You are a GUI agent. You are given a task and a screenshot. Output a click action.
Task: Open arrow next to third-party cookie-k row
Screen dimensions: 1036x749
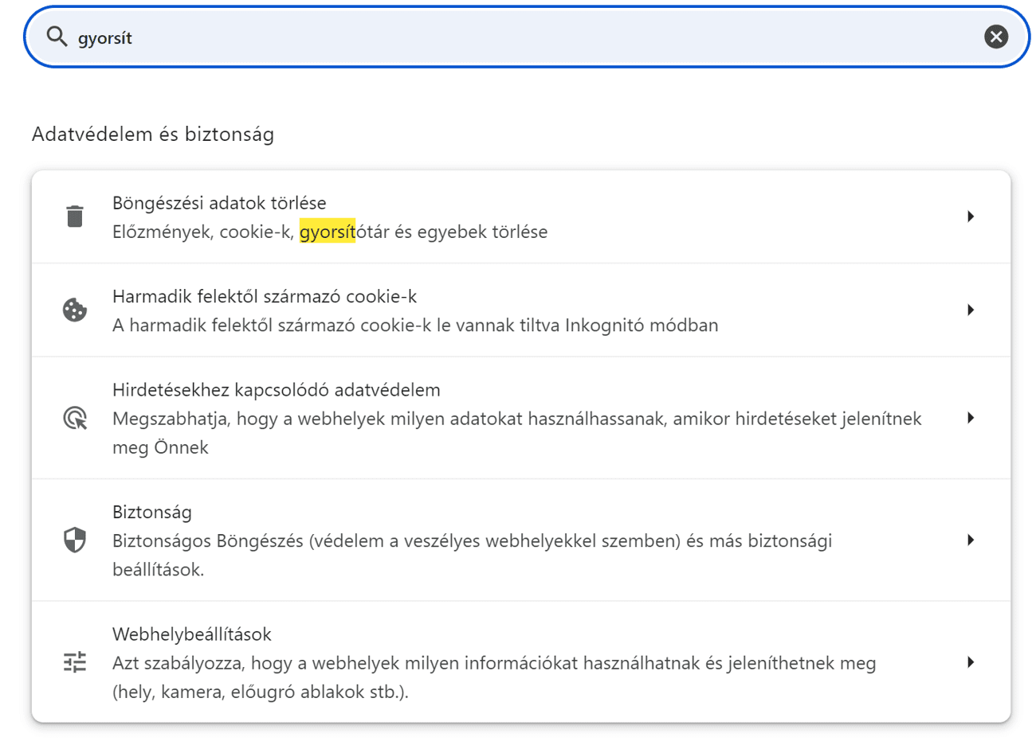(970, 310)
